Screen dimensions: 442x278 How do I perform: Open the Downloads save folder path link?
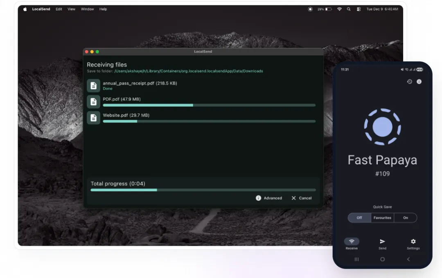189,71
